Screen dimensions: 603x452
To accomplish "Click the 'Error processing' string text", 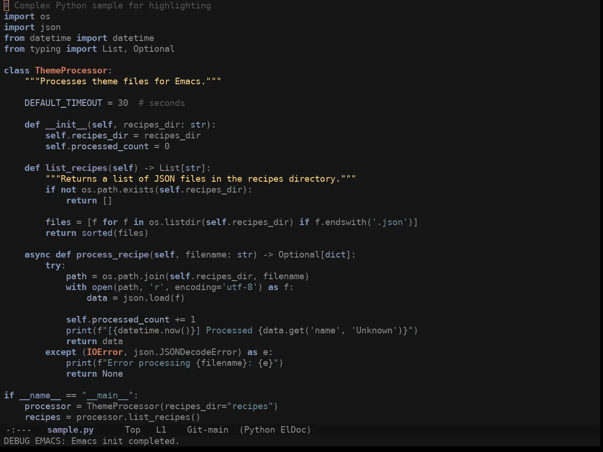I will pos(149,363).
